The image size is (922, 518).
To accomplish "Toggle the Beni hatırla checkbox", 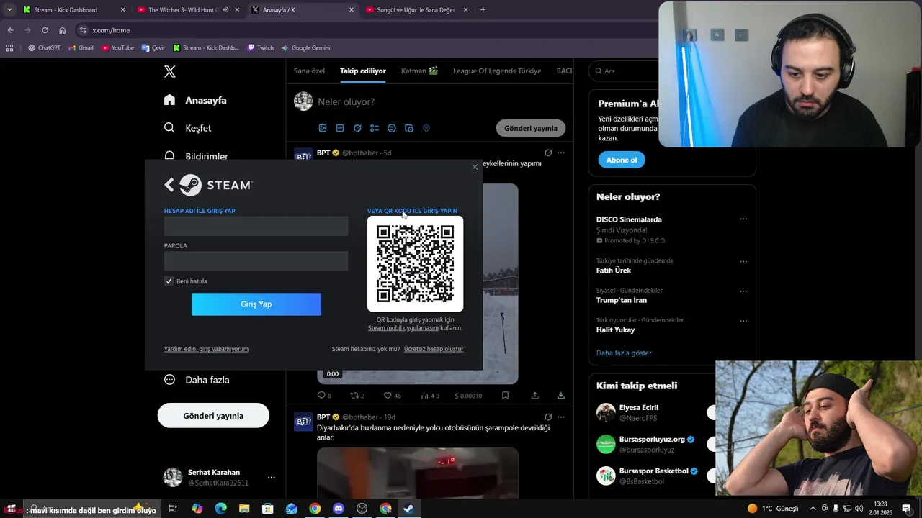I will [169, 281].
